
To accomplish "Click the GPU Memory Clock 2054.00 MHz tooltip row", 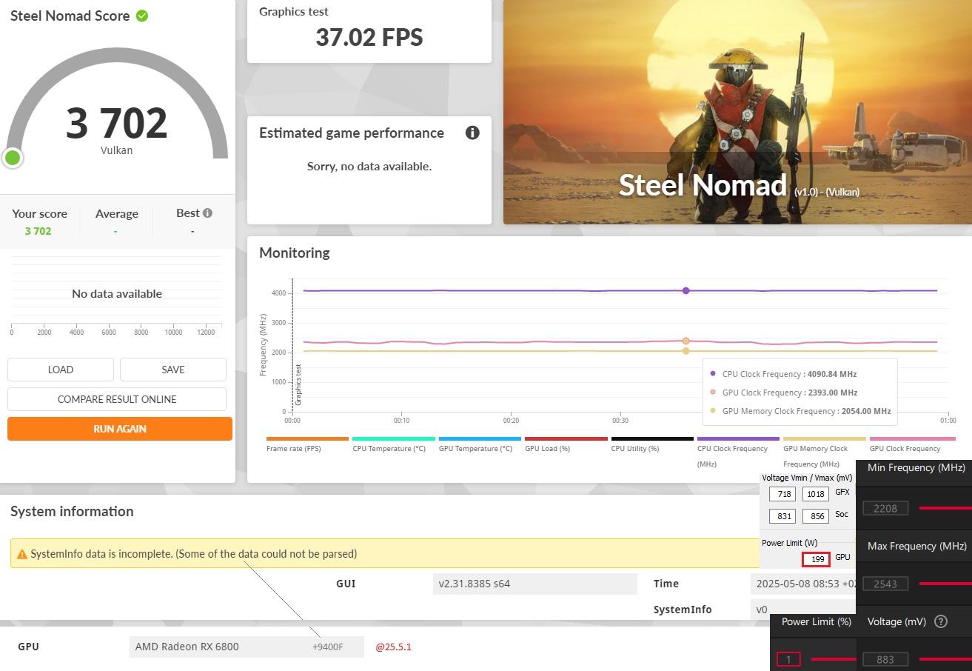I will tap(800, 411).
